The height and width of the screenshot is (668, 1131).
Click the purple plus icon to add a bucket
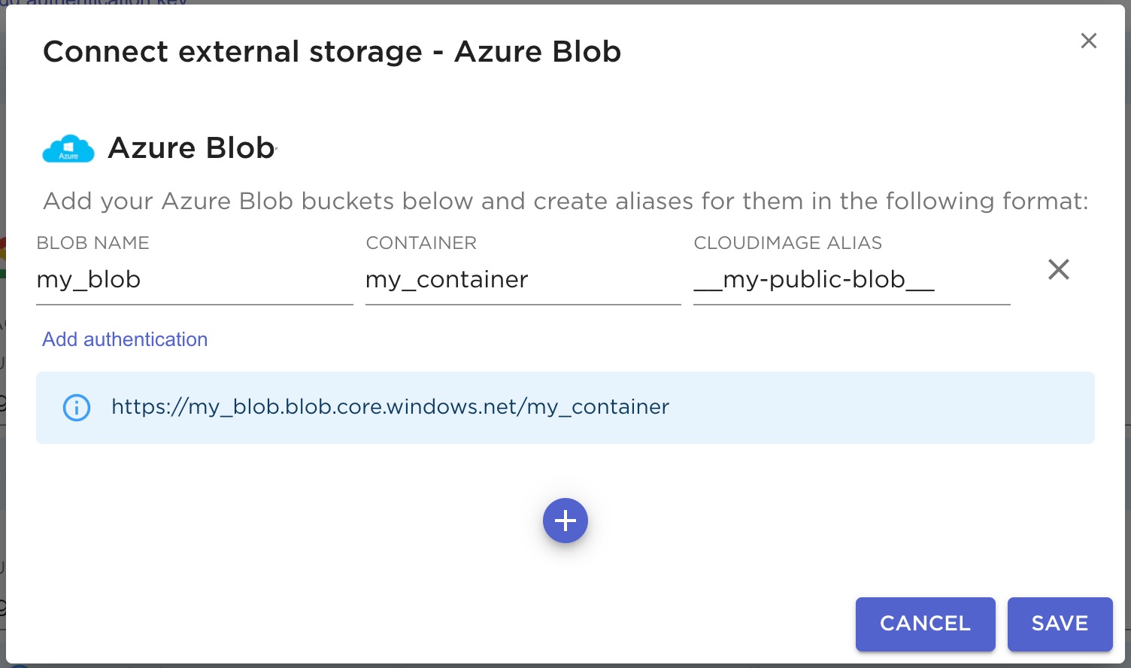[565, 520]
